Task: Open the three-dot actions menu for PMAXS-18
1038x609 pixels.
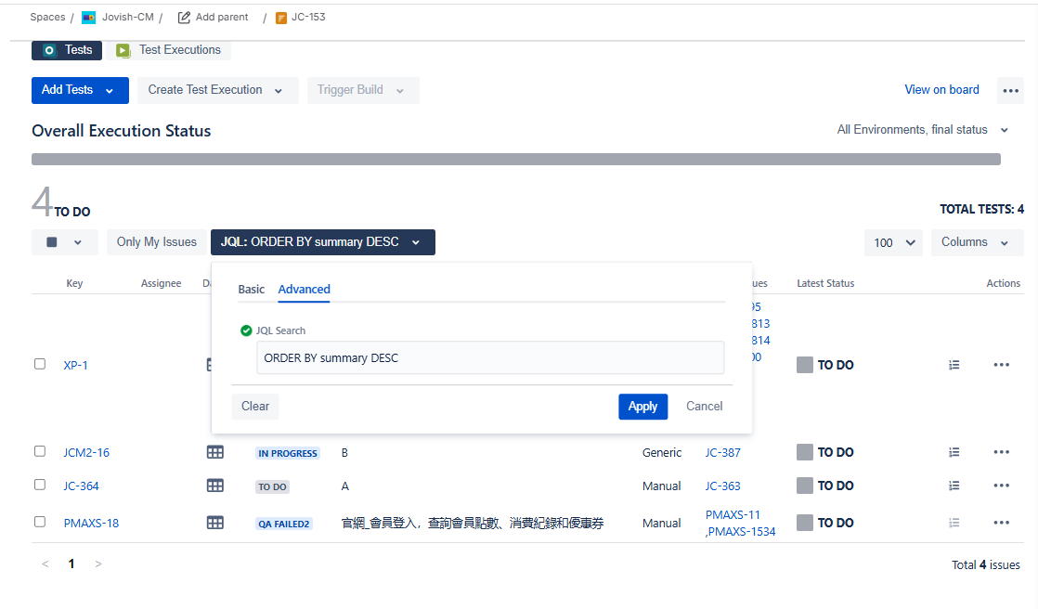Action: (1001, 523)
